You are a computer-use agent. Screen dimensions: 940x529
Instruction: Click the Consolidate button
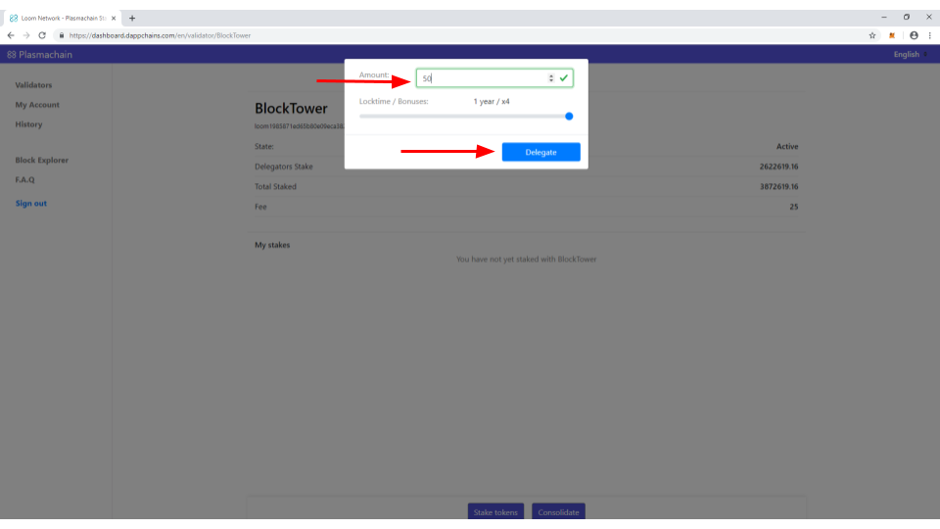[558, 511]
